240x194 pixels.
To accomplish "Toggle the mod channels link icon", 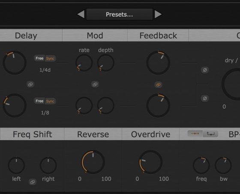I will point(95,84).
